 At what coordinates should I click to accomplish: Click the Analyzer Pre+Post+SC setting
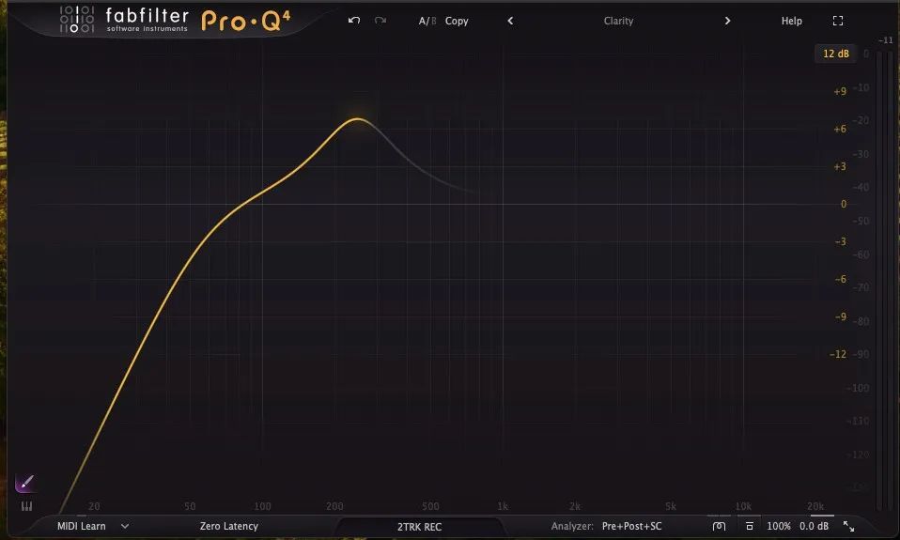[631, 527]
